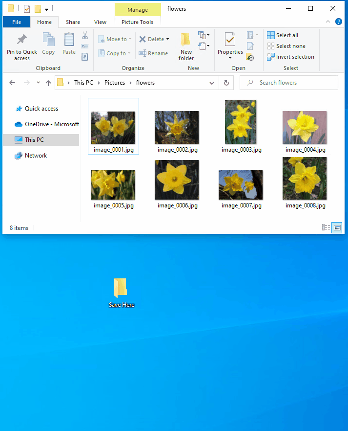348x431 pixels.
Task: Collapse the ribbon with the chevron
Action: coord(328,22)
